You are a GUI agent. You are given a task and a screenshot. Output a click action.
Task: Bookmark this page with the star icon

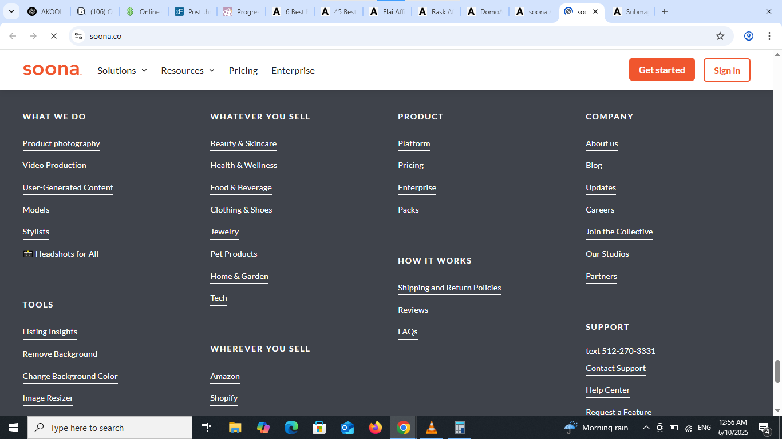[720, 36]
